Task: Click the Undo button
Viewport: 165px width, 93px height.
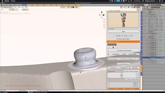Action: [131, 36]
